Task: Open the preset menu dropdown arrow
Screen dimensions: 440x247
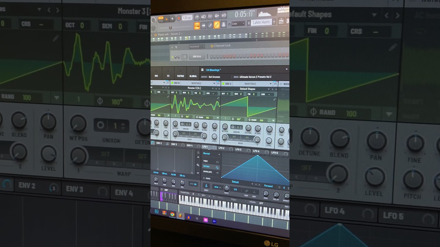Action: click(x=287, y=69)
